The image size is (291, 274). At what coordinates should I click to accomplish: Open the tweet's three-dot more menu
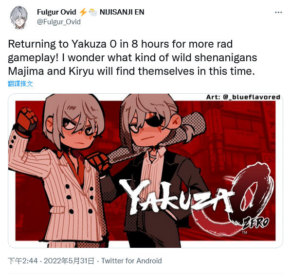click(x=278, y=13)
